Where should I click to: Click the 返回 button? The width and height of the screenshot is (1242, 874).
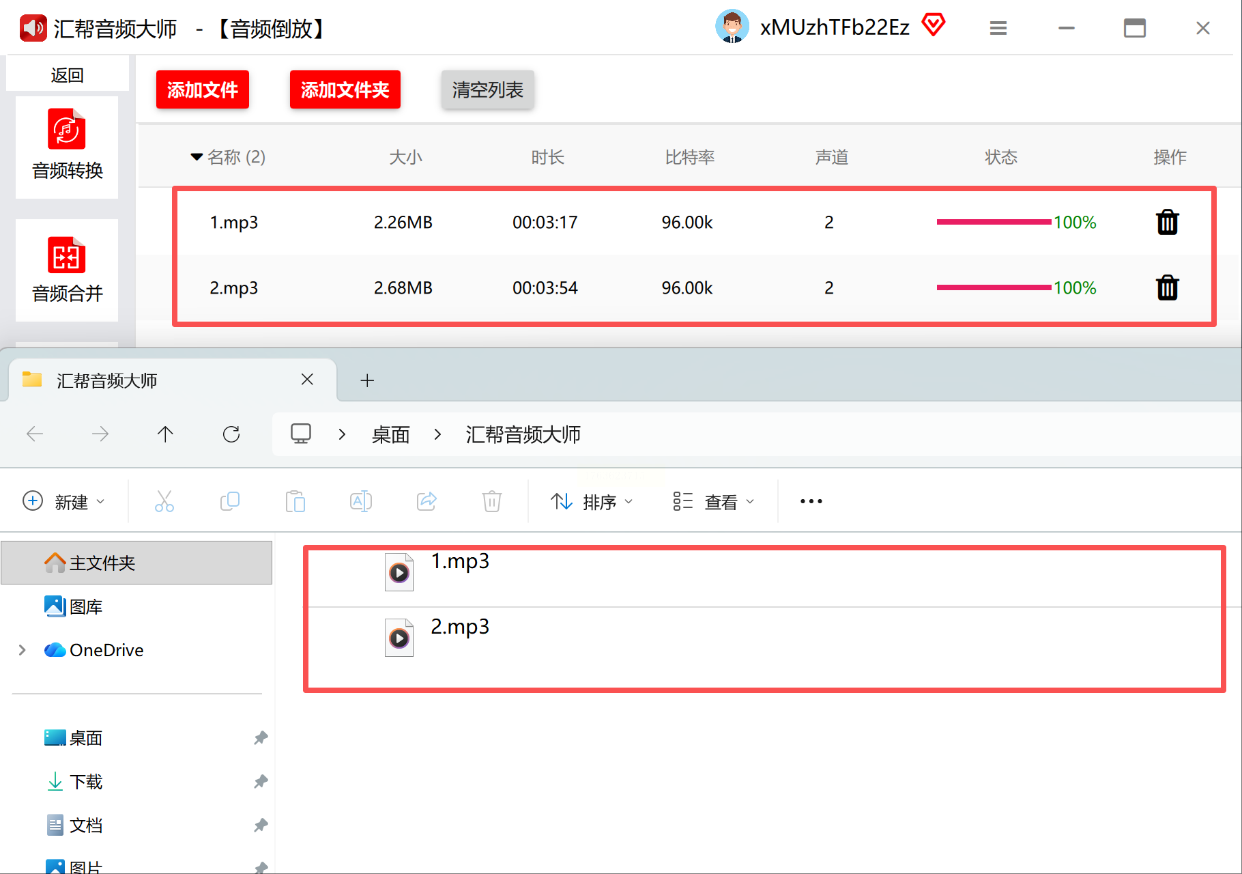67,74
